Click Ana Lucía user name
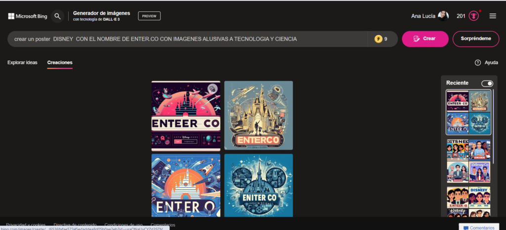 click(x=423, y=16)
